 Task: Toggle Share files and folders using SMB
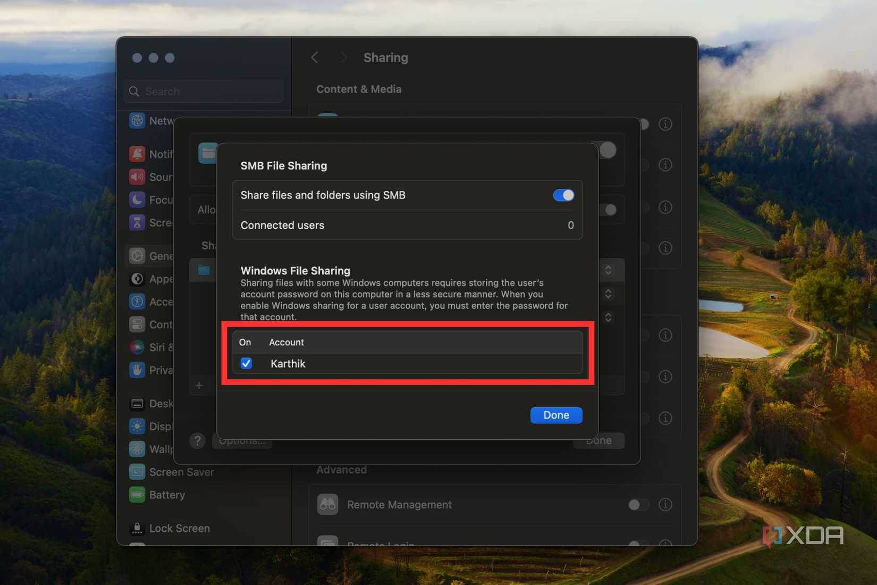[x=563, y=195]
